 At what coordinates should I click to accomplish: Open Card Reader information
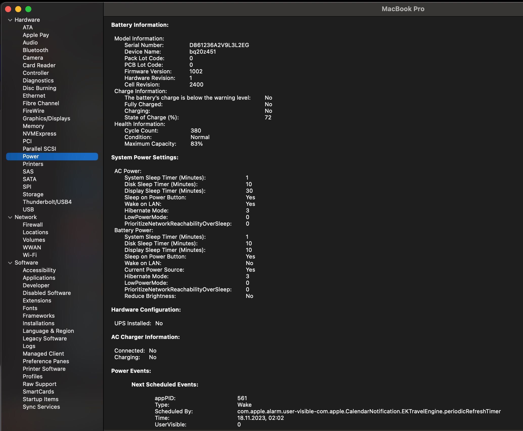click(39, 65)
